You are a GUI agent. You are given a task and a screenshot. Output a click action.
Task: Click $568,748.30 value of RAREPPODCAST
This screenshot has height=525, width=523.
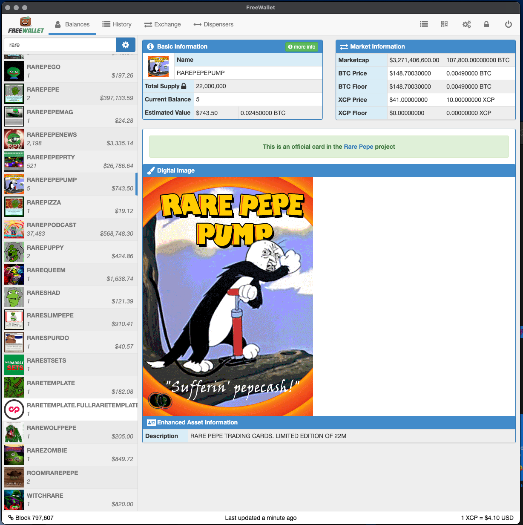point(117,234)
